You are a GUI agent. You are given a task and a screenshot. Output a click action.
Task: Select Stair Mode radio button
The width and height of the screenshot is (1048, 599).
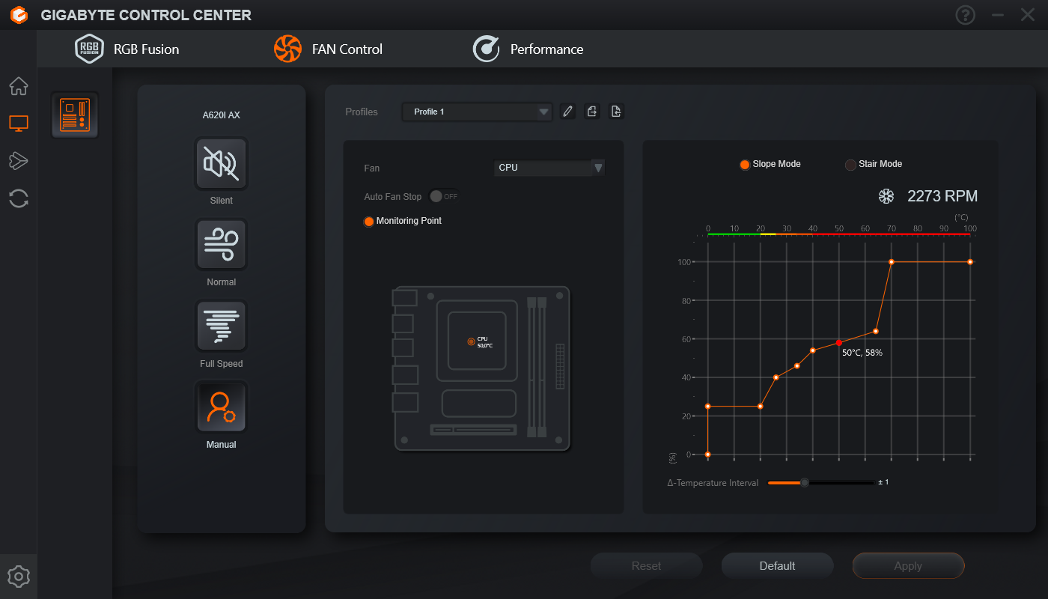[850, 165]
